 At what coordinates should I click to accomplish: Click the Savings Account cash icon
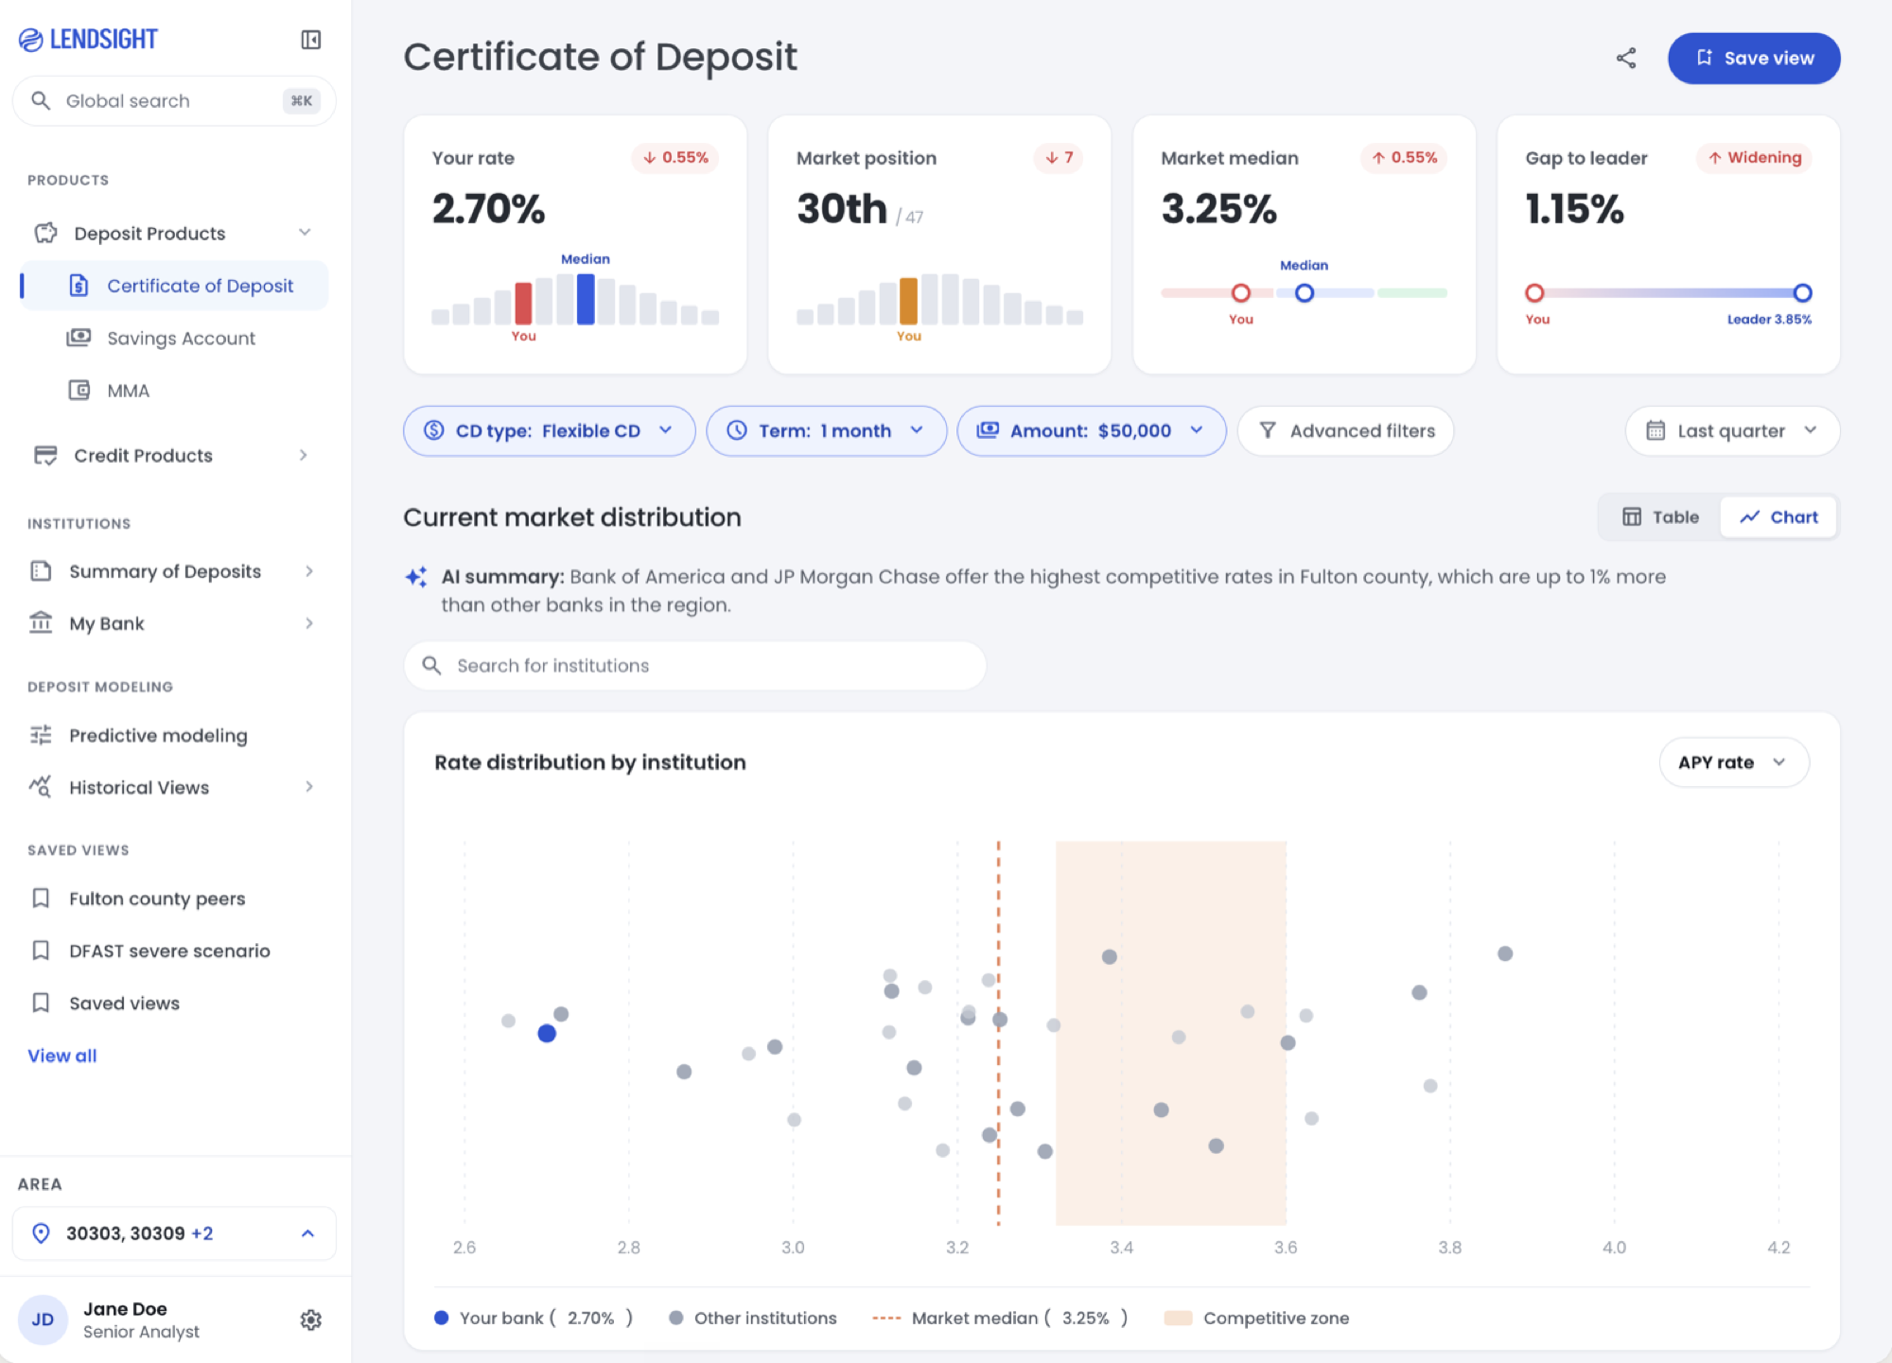[x=79, y=338]
